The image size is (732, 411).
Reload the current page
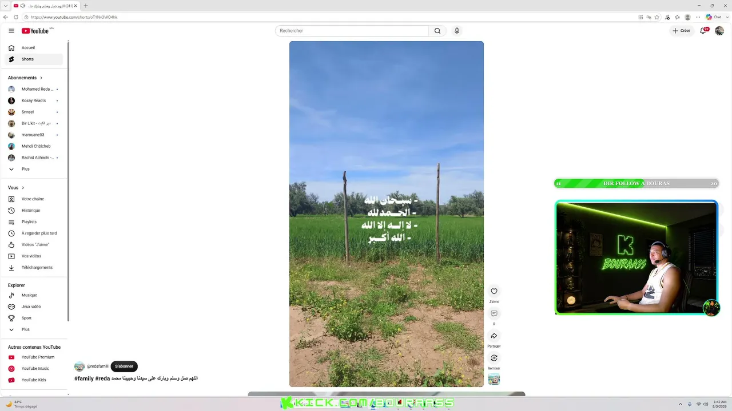click(x=15, y=17)
